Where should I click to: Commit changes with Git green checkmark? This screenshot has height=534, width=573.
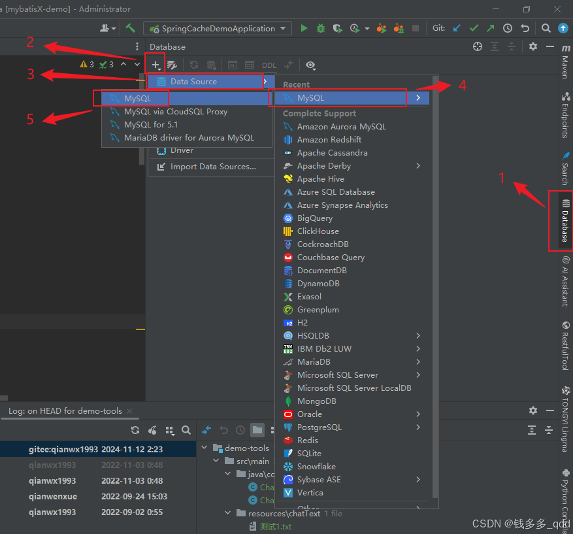(474, 28)
